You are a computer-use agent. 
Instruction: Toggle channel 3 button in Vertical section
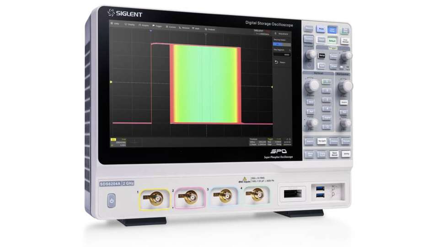pos(327,100)
